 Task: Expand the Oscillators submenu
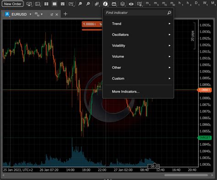138,35
